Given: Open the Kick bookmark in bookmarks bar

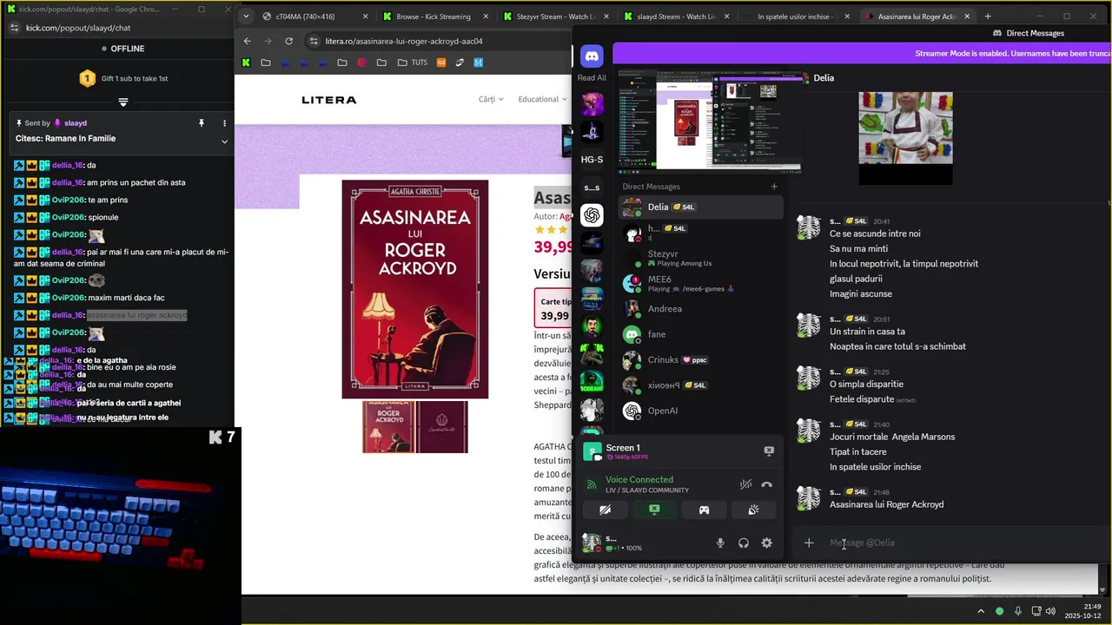Looking at the screenshot, I should point(247,62).
